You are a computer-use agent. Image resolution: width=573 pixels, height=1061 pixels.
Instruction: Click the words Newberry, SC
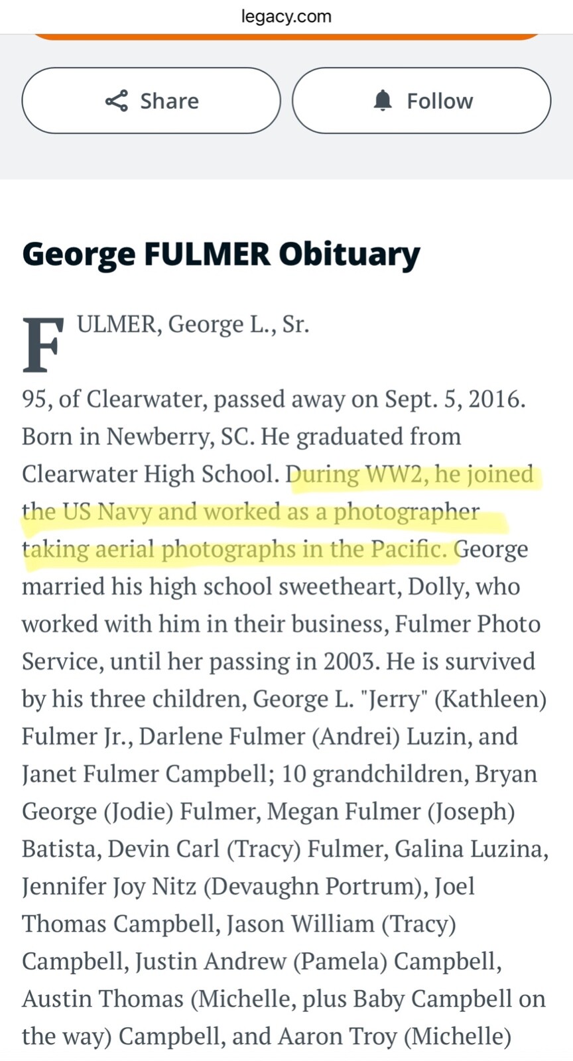coord(180,436)
